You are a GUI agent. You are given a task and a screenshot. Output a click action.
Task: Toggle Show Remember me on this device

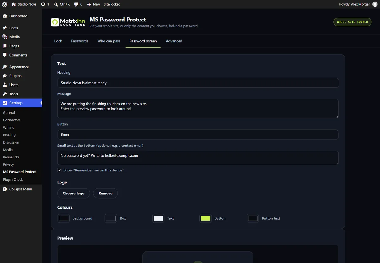tap(60, 170)
